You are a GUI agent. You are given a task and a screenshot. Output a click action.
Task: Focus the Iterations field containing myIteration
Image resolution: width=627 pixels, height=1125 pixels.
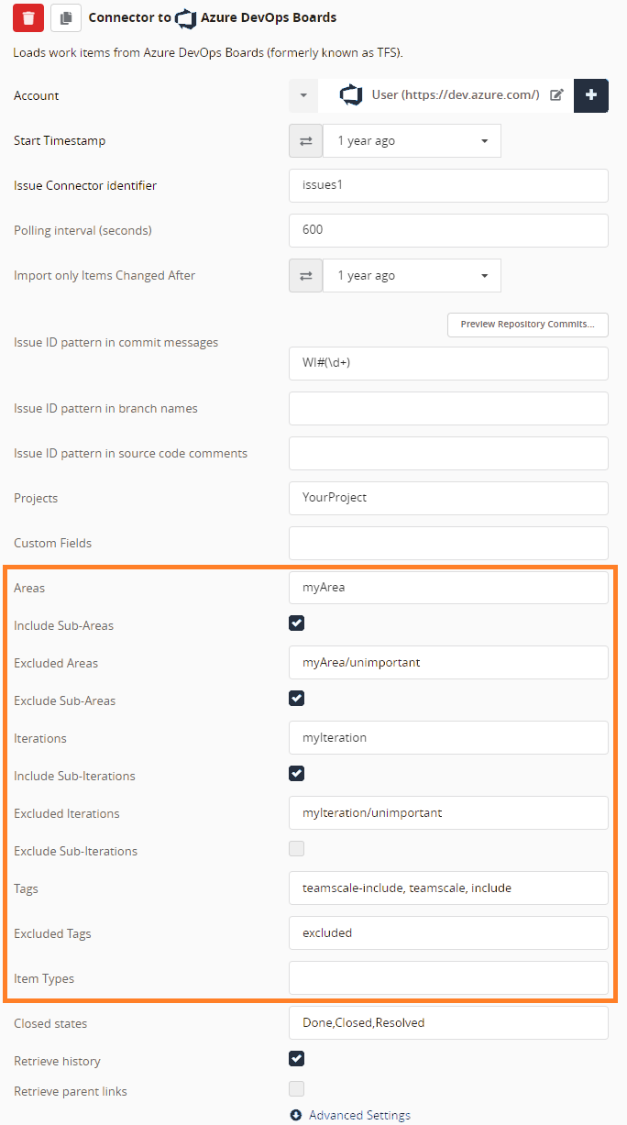coord(448,738)
